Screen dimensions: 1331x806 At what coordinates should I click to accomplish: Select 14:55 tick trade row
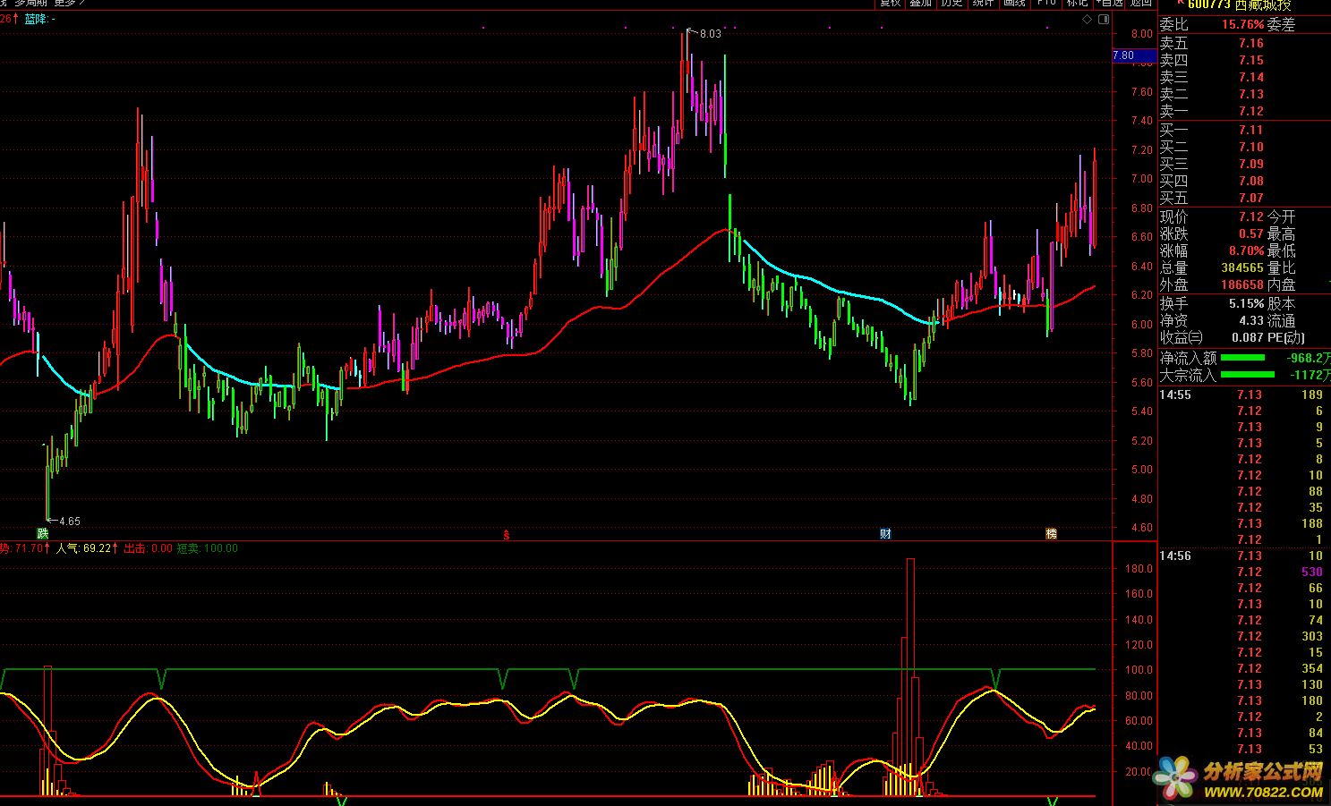point(1244,395)
